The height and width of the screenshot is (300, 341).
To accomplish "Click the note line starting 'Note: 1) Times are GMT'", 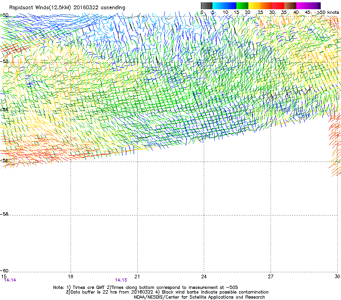I will click(x=146, y=288).
